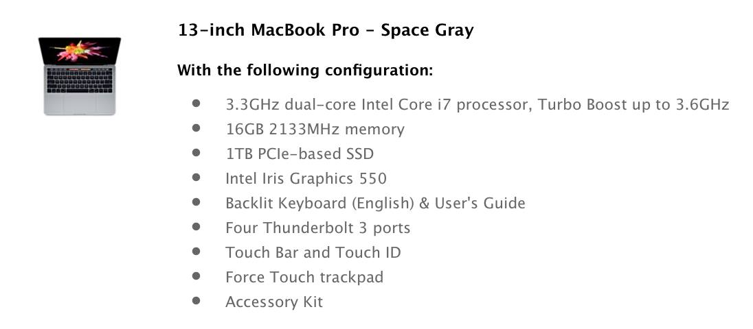Click the bullet beside 16GB memory
The image size is (753, 329).
196,128
